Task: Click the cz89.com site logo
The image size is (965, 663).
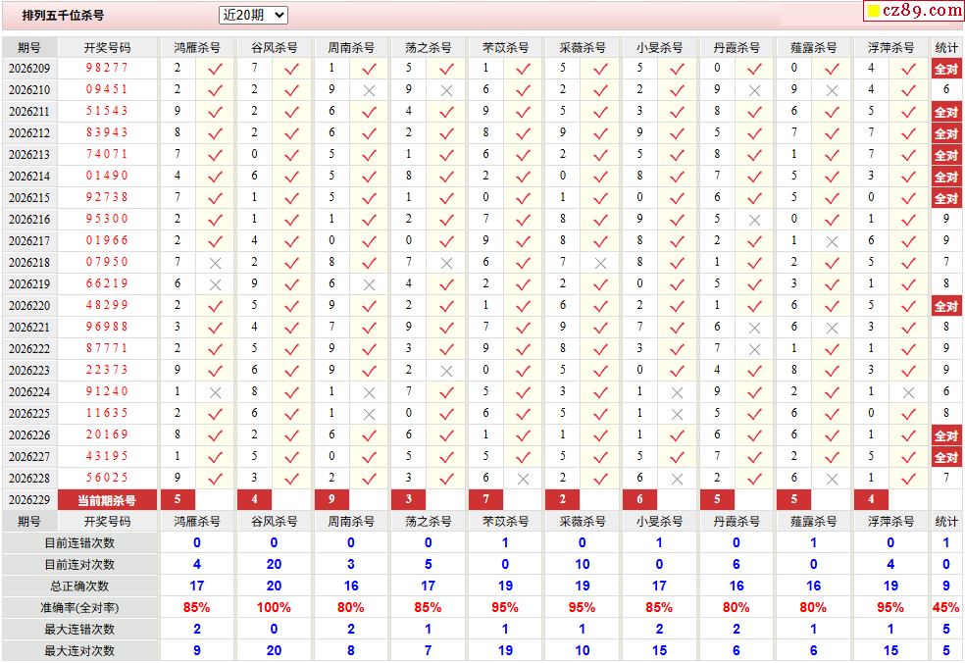Action: click(x=914, y=11)
